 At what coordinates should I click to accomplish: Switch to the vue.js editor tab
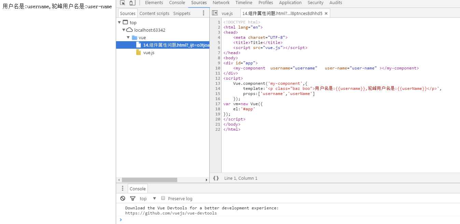pos(227,13)
